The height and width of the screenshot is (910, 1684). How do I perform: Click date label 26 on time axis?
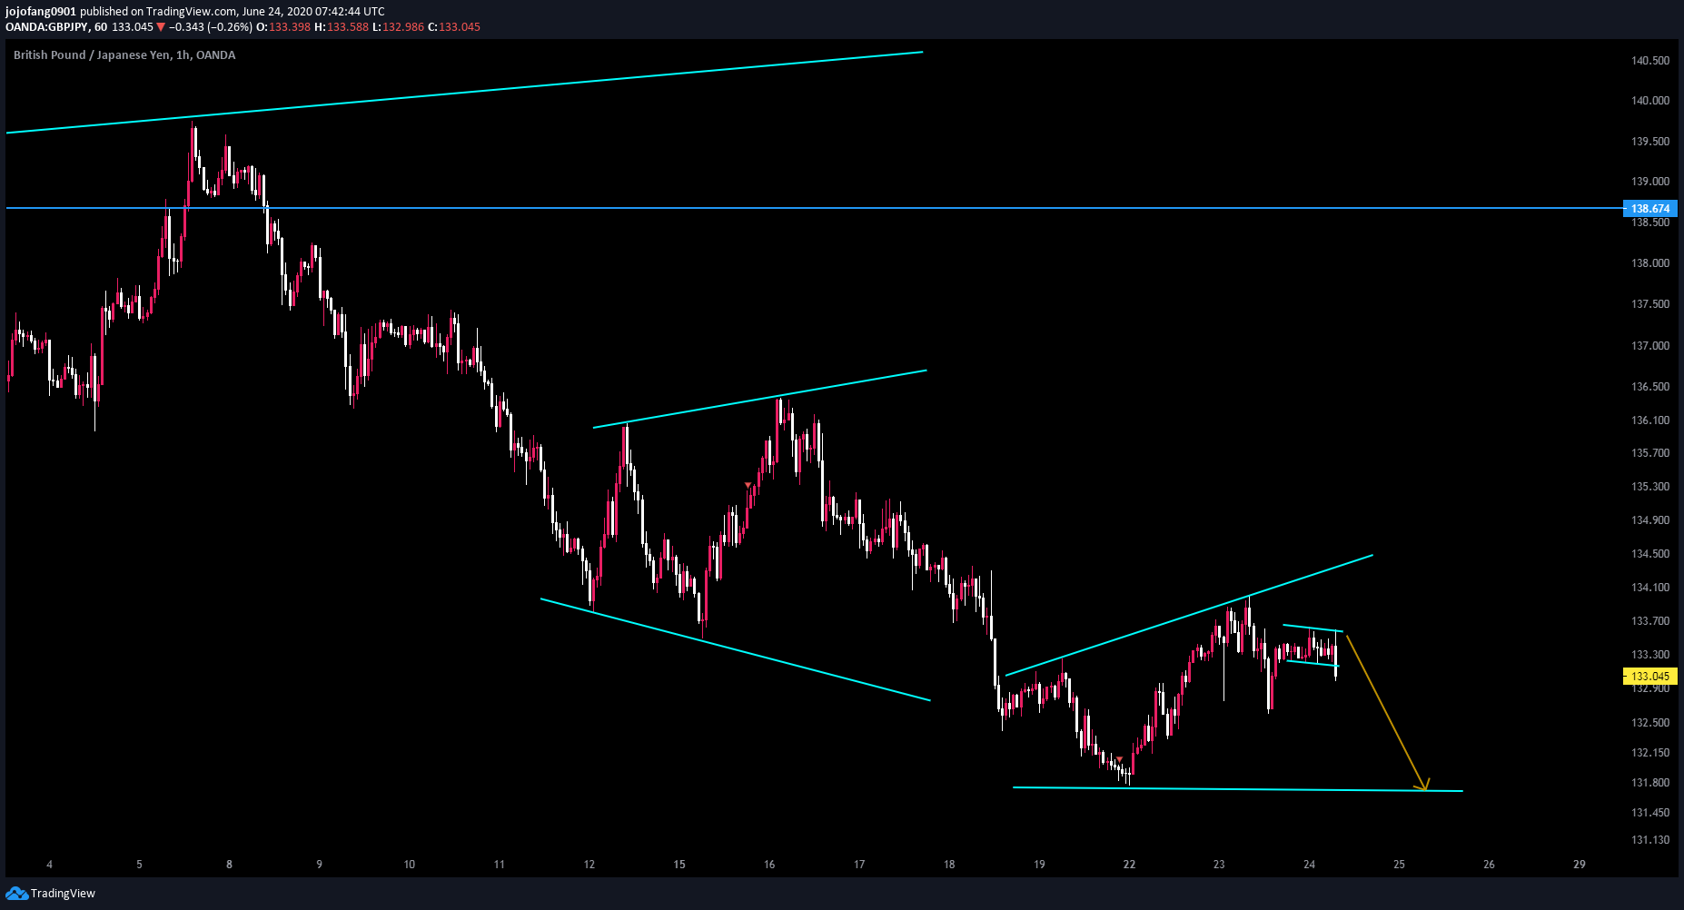1489,865
